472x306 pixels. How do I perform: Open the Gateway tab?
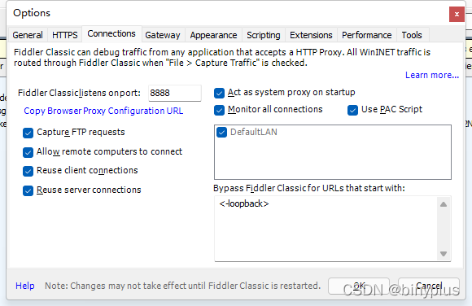pos(163,35)
